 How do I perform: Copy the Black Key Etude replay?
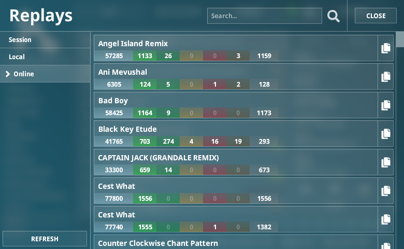pos(386,134)
